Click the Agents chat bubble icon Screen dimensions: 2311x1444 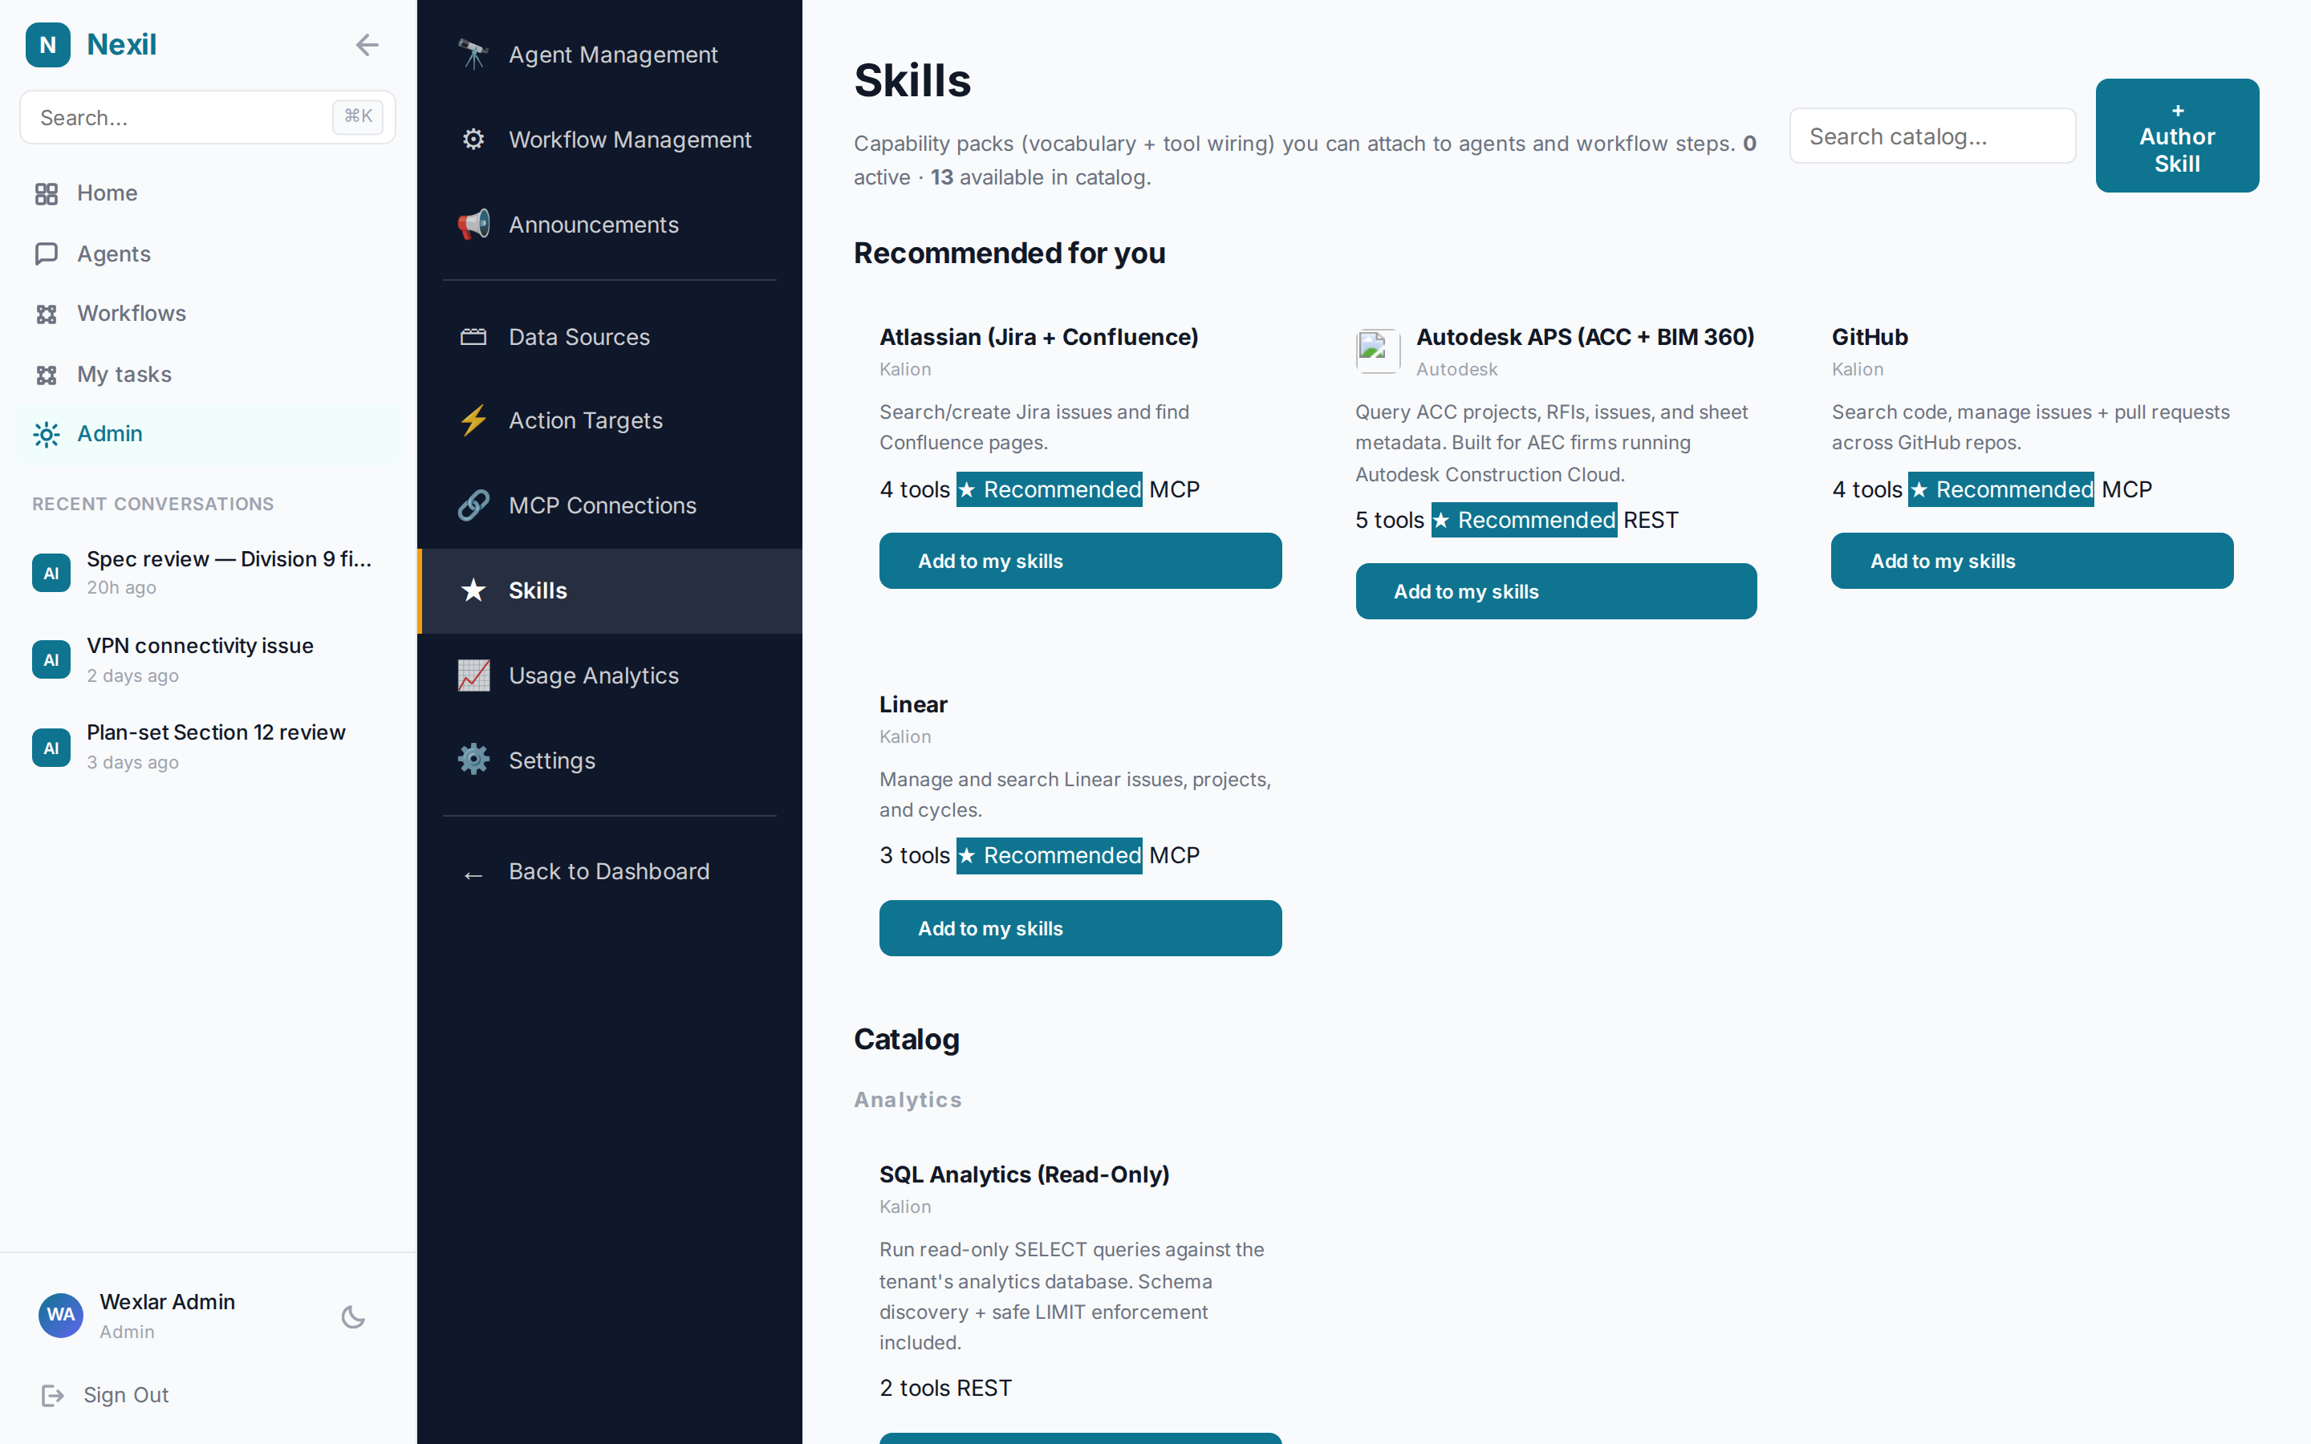tap(46, 254)
